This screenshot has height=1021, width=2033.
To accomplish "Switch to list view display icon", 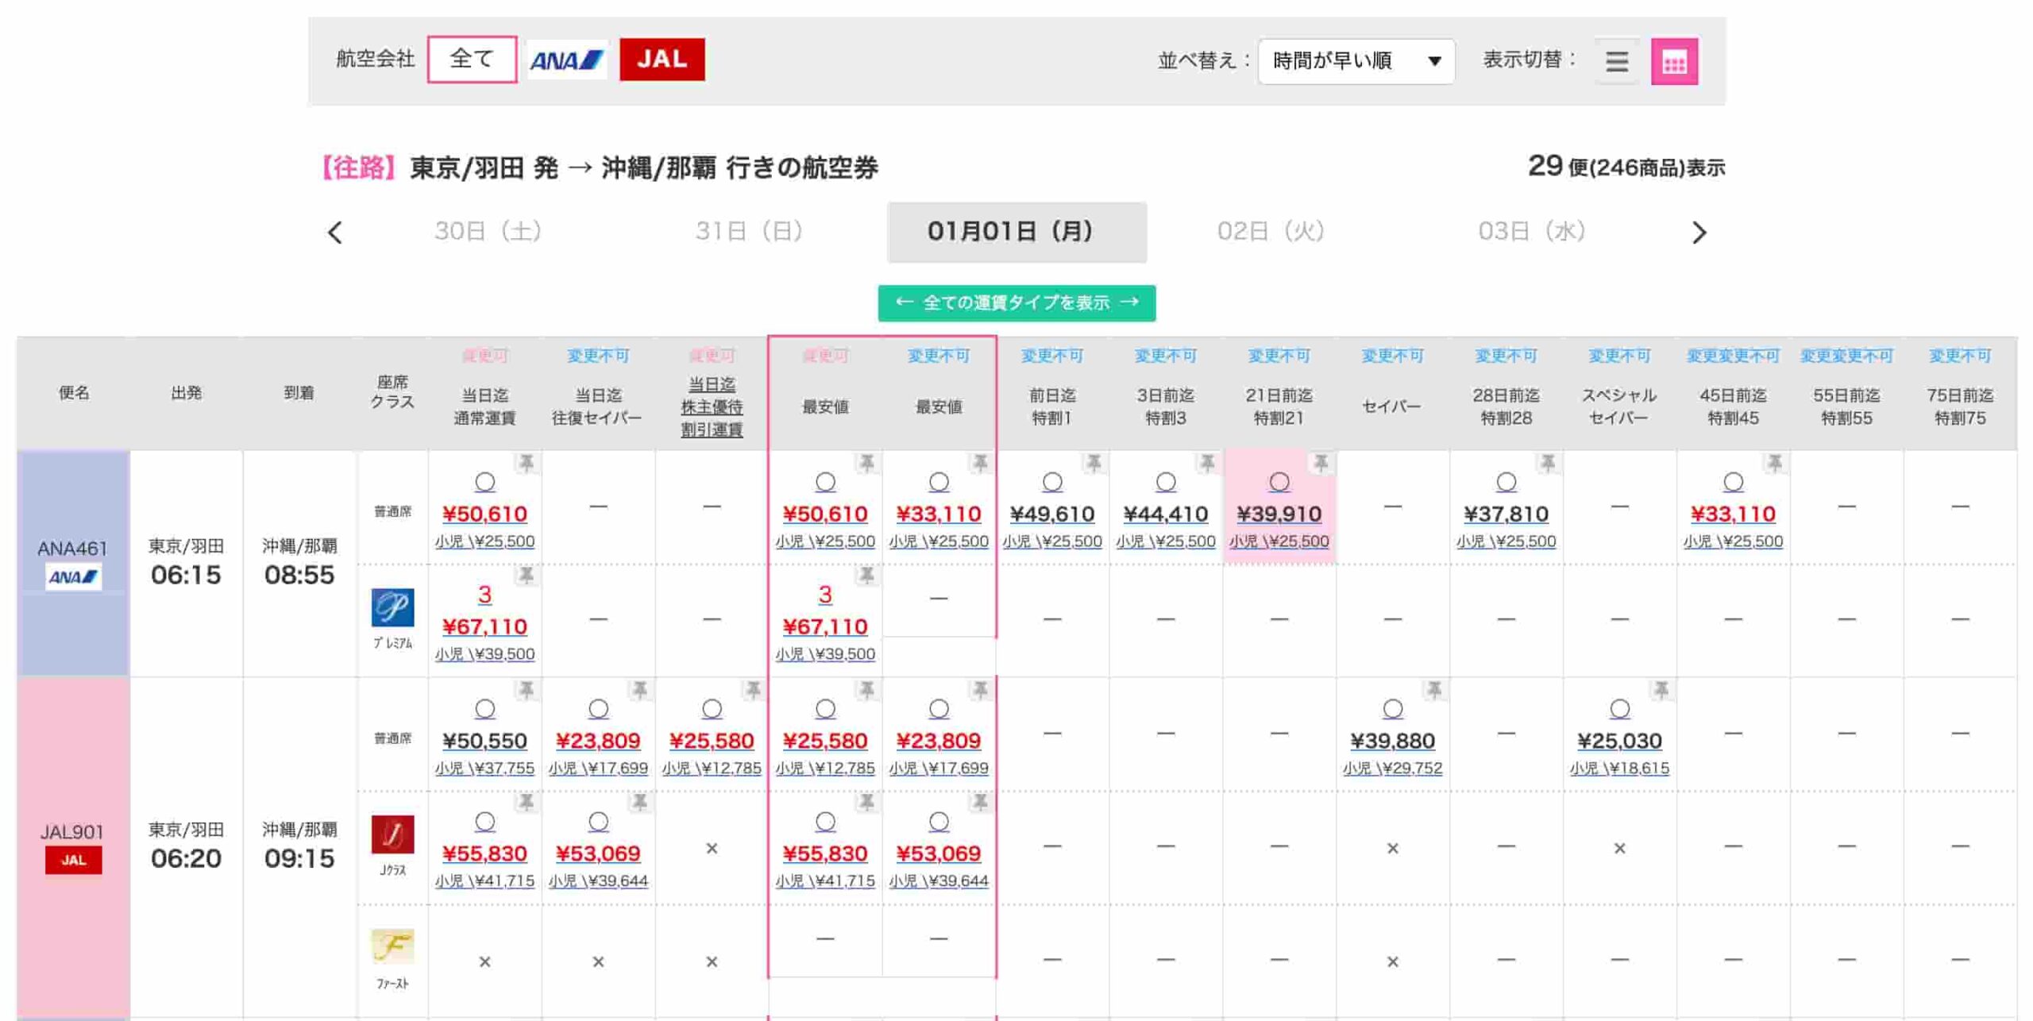I will pyautogui.click(x=1615, y=61).
